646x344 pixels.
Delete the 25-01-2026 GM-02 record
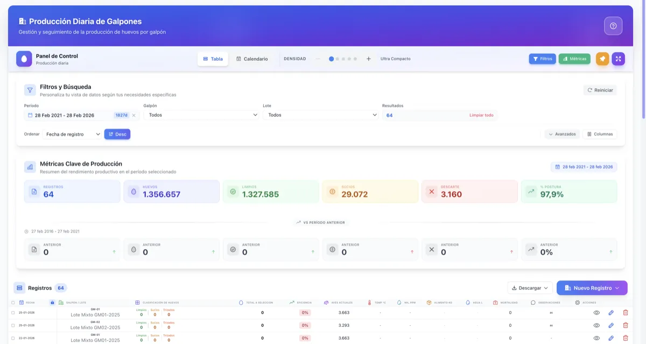click(625, 325)
